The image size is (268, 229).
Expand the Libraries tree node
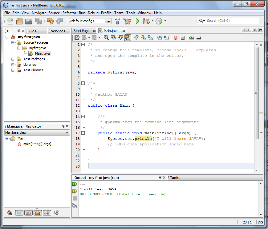[x=13, y=65]
